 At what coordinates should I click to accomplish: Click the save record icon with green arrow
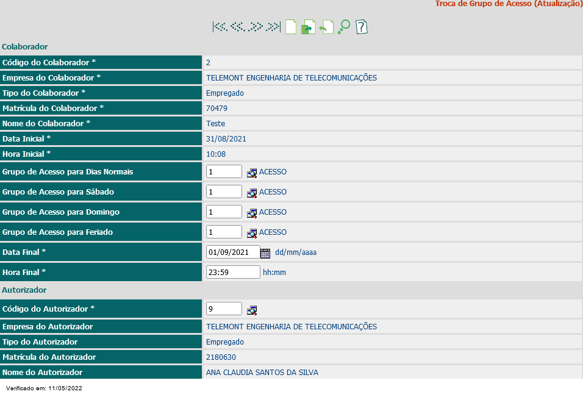point(308,27)
